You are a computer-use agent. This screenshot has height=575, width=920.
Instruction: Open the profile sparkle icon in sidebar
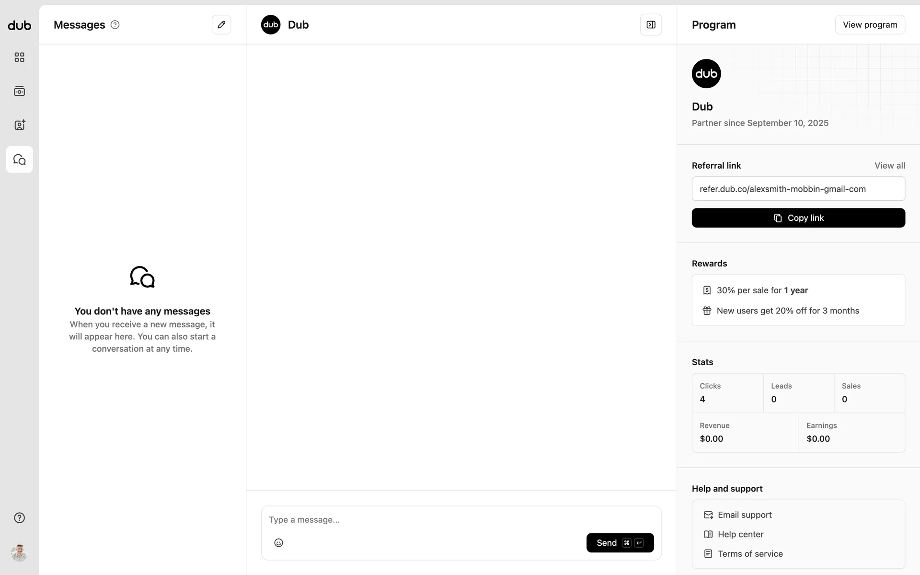tap(19, 125)
